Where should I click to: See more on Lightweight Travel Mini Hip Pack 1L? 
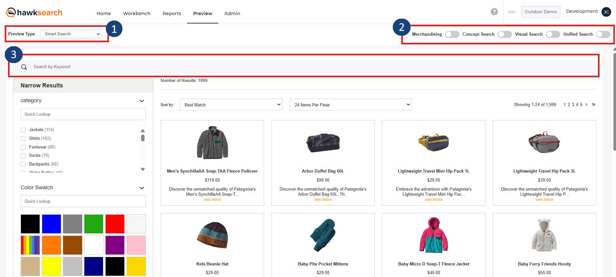coord(434,200)
